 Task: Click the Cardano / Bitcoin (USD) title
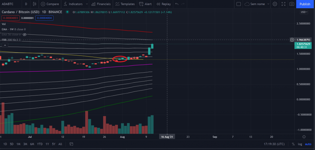[21, 12]
